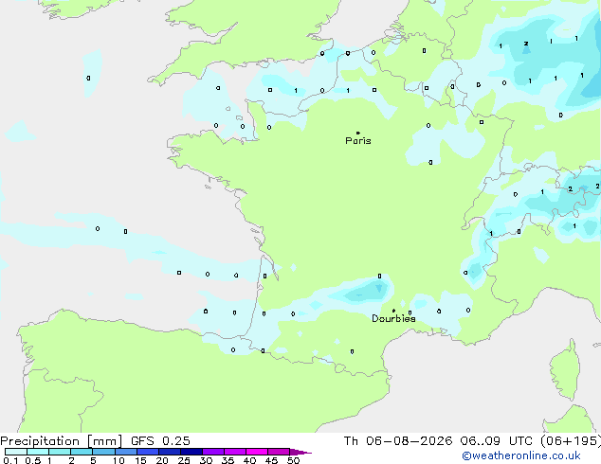Select the 20–25 mm legend swatch
This screenshot has width=601, height=464.
169,452
